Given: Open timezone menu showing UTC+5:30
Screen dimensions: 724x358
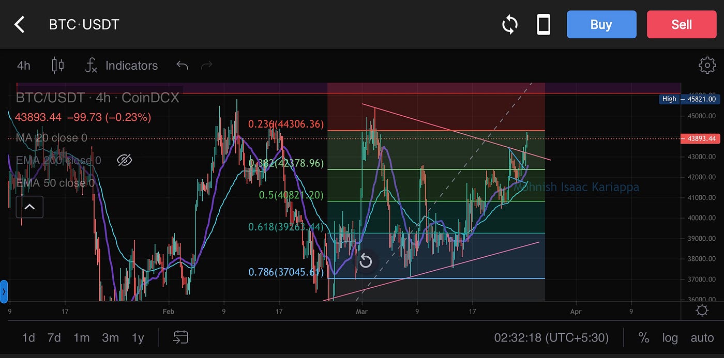Looking at the screenshot, I should point(551,338).
